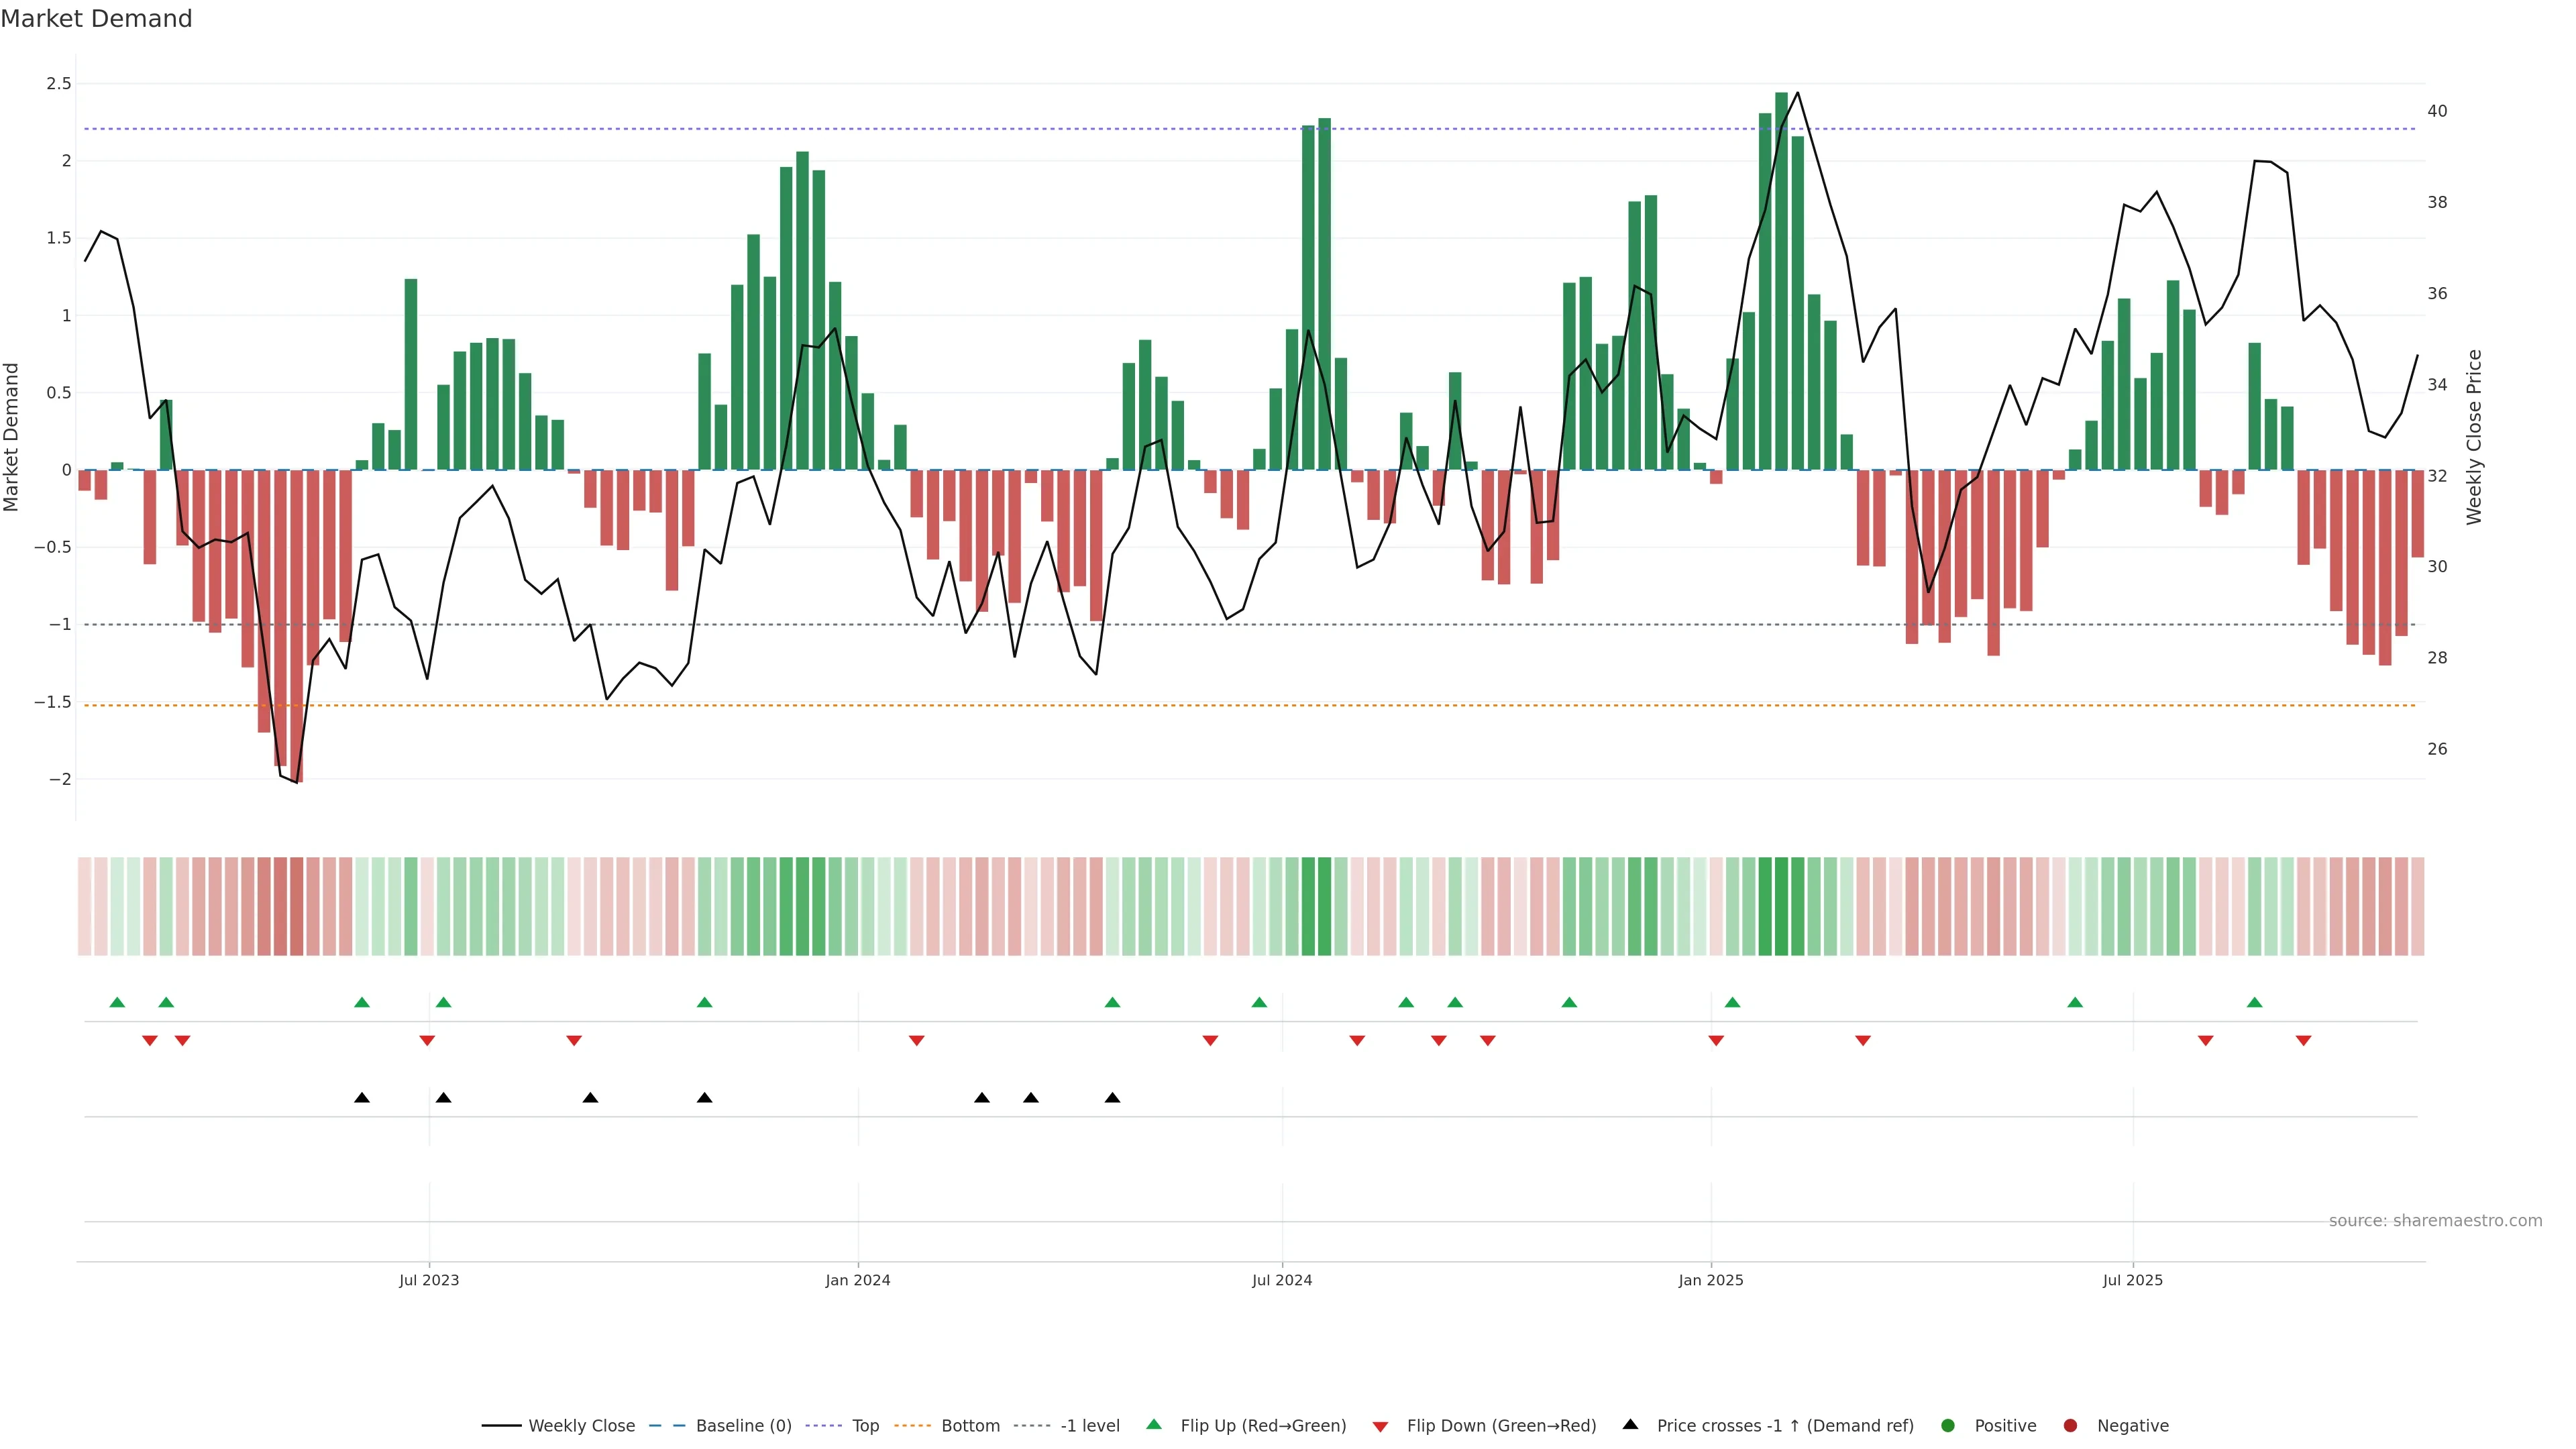The image size is (2576, 1449).
Task: Click black Price crosses -1 legend triangle
Action: tap(1630, 1424)
